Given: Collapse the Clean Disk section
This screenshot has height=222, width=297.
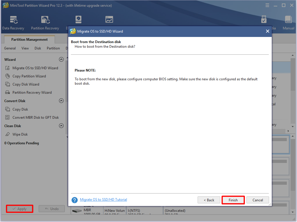Looking at the screenshot, I should tap(61, 126).
